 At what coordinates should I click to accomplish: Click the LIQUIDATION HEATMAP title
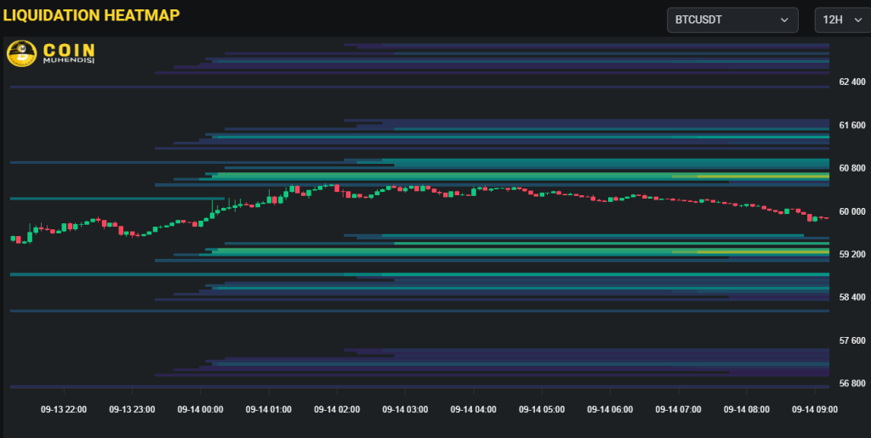91,15
